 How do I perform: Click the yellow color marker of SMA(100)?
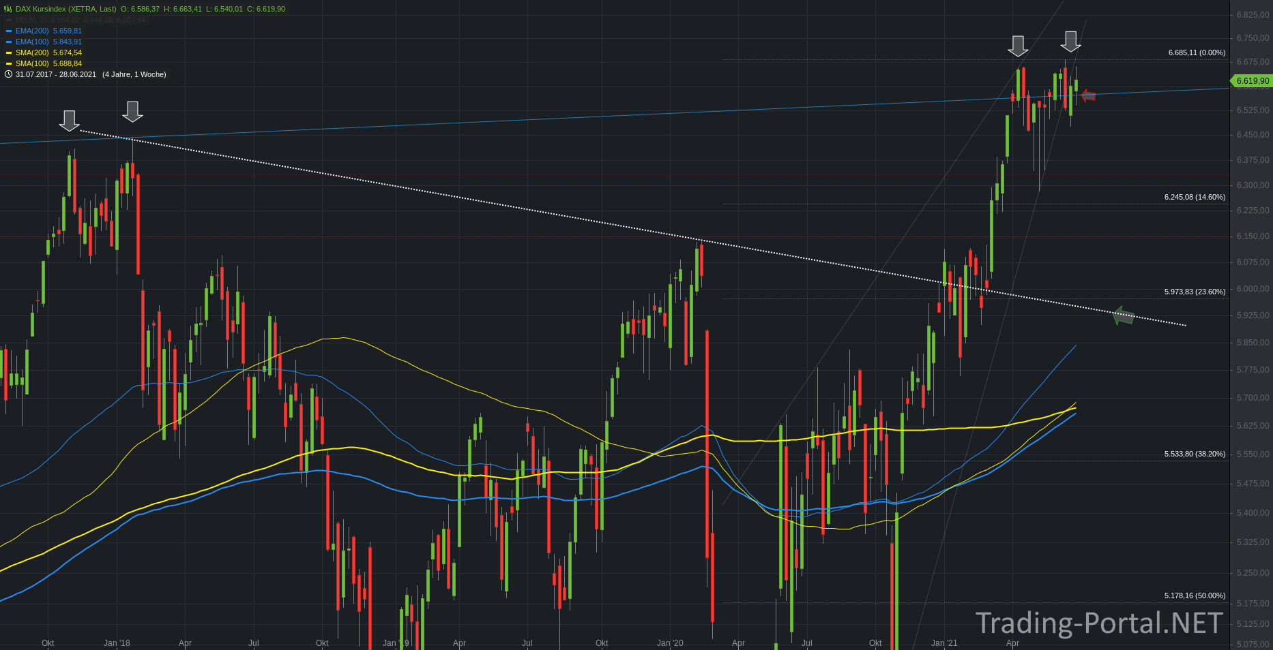click(9, 63)
